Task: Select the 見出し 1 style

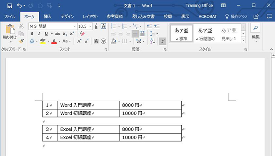Action: pyautogui.click(x=229, y=34)
